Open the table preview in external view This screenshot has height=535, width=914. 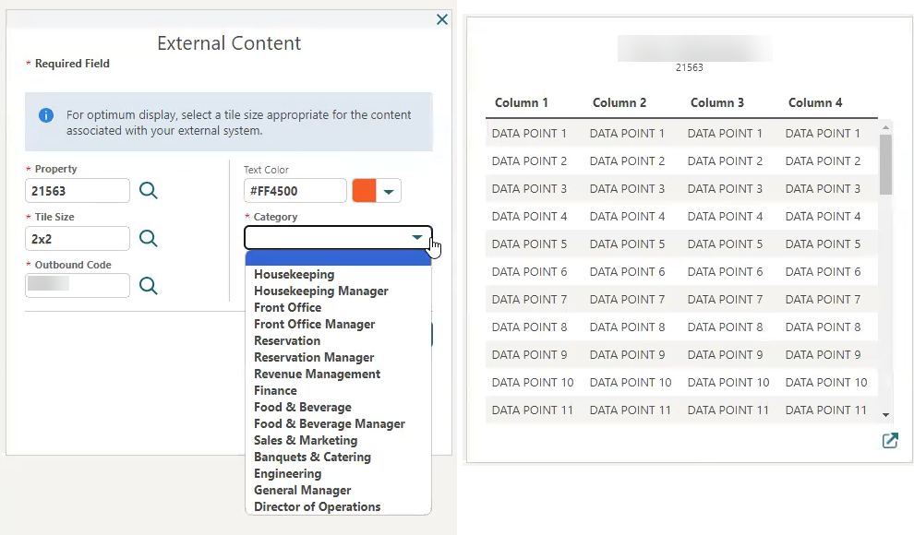889,441
